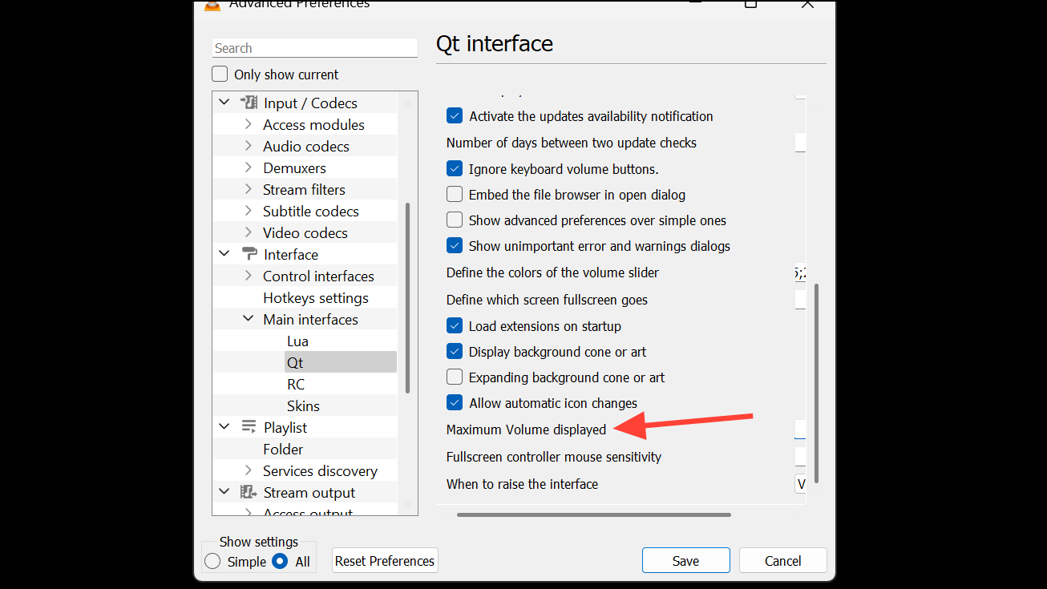Check the Only show current checkbox

[x=220, y=75]
